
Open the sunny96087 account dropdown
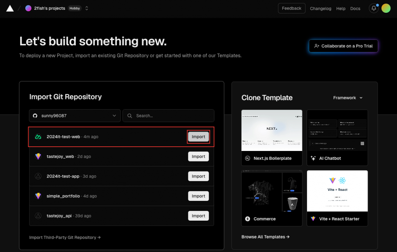coord(75,116)
